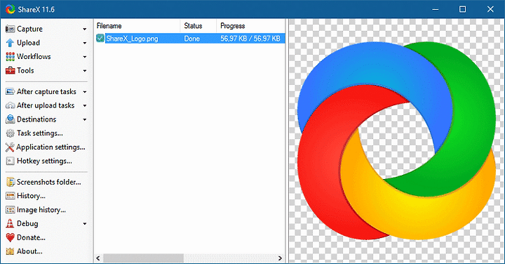Click the horizontal scrollbar left arrow
Image resolution: width=505 pixels, height=264 pixels.
[98, 258]
